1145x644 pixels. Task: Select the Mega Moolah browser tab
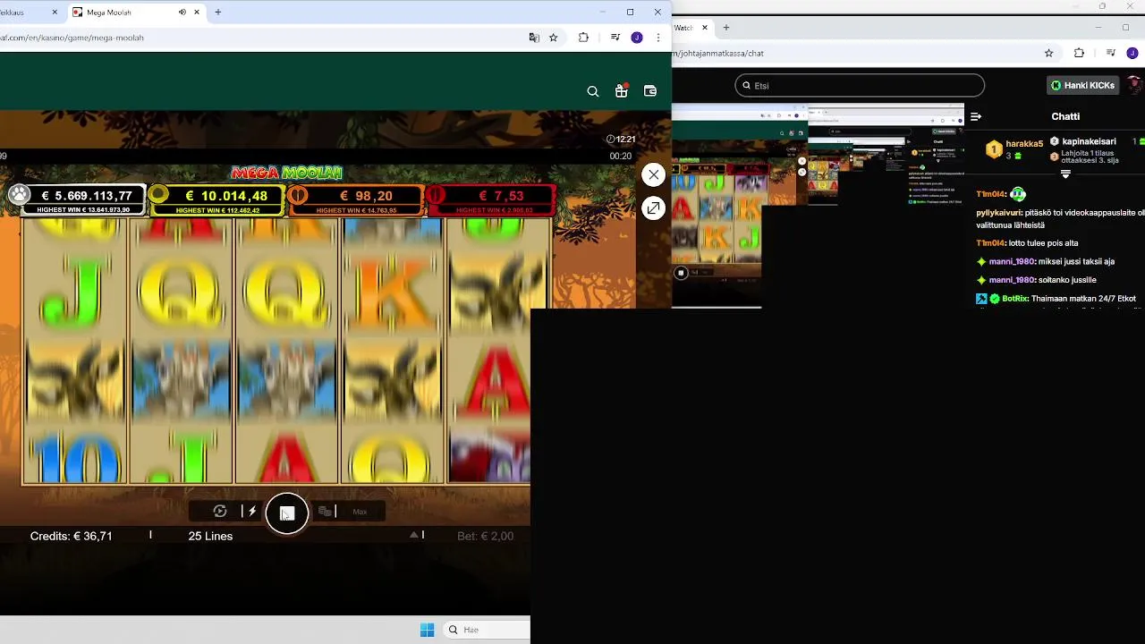coord(136,13)
